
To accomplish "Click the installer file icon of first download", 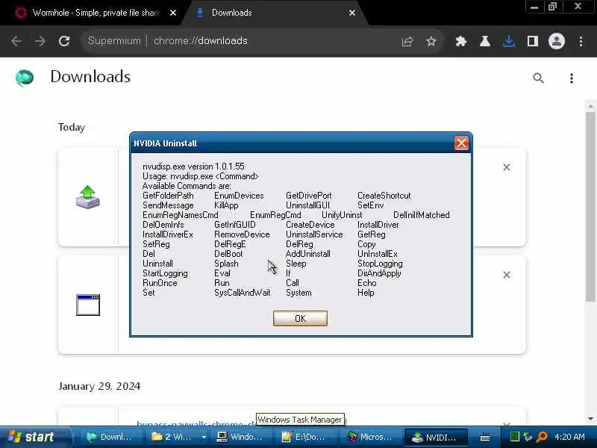I will pos(87,197).
